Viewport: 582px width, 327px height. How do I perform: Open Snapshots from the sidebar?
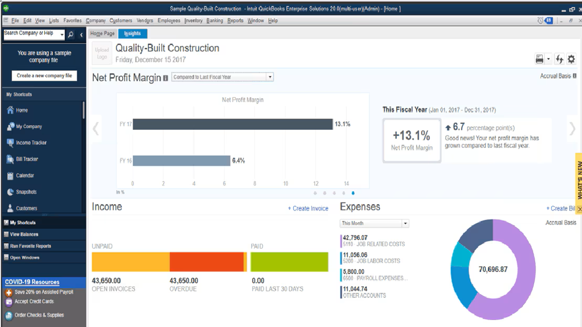[26, 192]
